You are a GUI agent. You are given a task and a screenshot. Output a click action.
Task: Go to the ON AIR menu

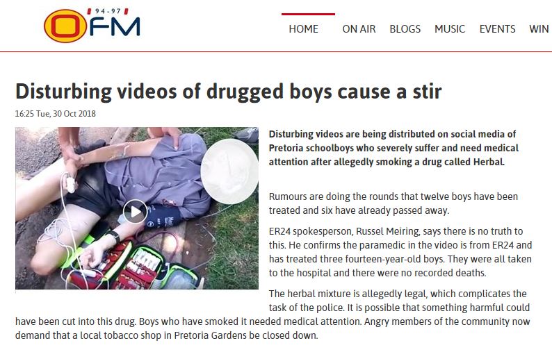click(359, 29)
